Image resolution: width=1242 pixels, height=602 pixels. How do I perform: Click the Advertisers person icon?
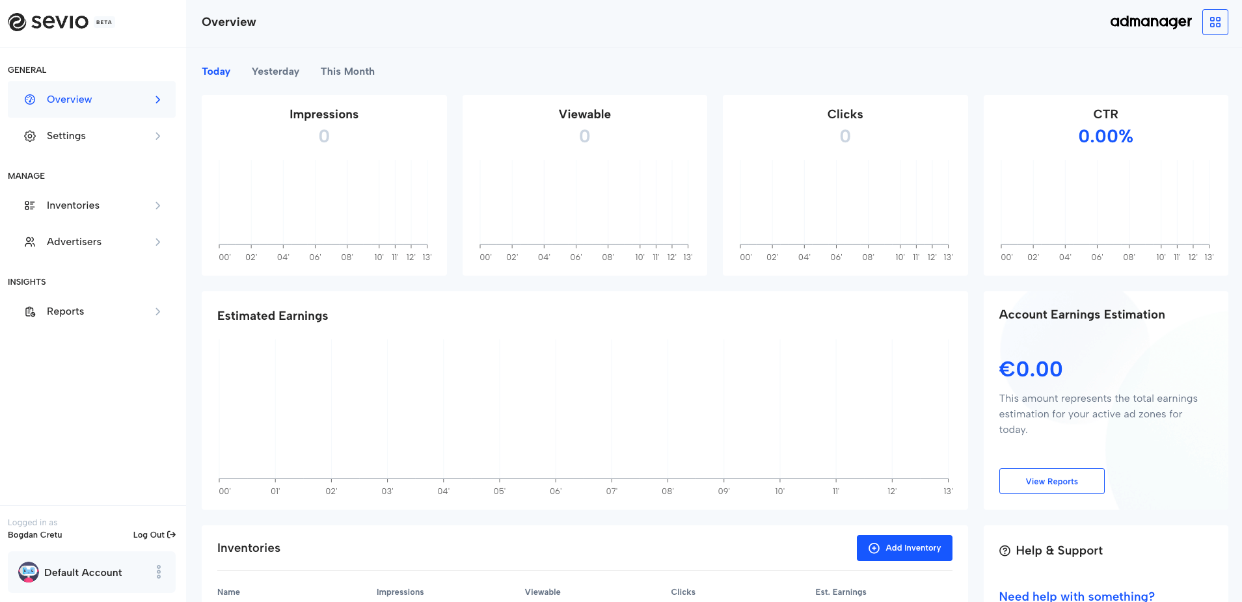[x=29, y=241]
